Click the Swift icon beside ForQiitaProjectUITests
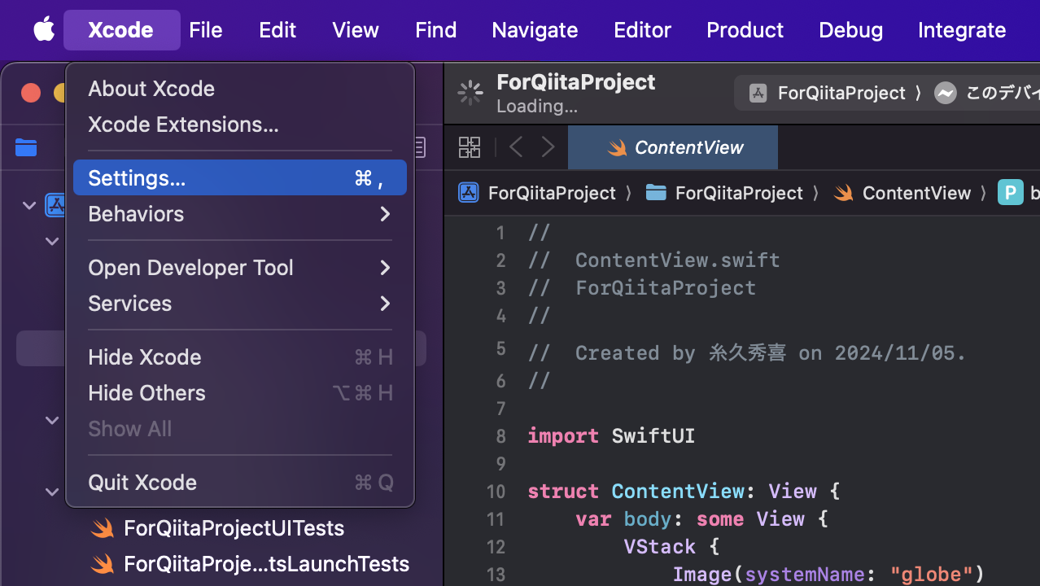Image resolution: width=1040 pixels, height=586 pixels. 103,528
